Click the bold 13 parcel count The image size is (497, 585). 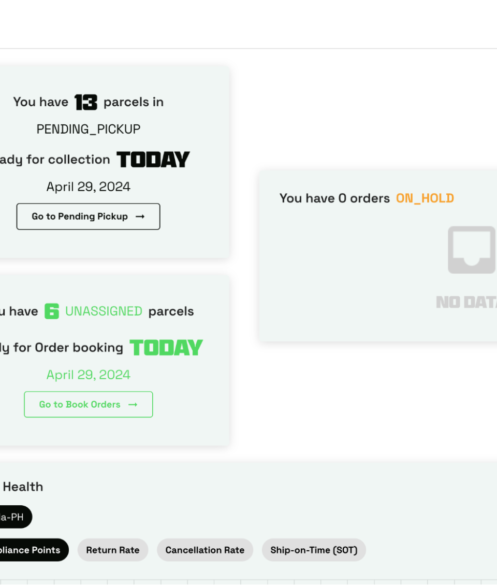(86, 102)
